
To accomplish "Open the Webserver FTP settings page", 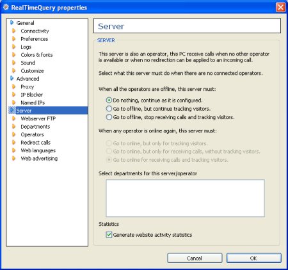I will (x=38, y=118).
